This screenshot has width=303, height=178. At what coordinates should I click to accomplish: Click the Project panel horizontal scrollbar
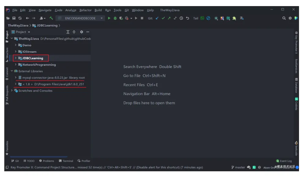(x=39, y=157)
